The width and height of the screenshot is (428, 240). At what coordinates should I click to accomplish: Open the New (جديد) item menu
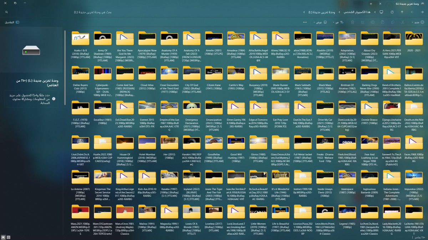(418, 22)
